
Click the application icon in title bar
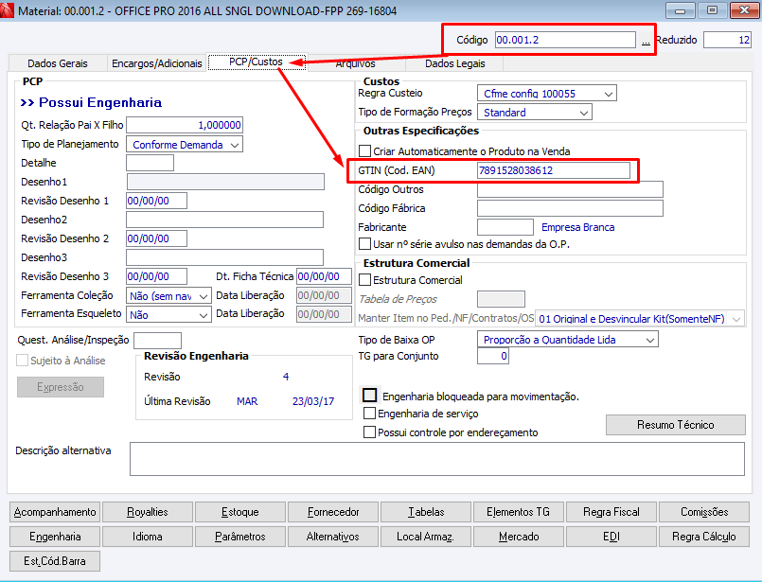7,9
